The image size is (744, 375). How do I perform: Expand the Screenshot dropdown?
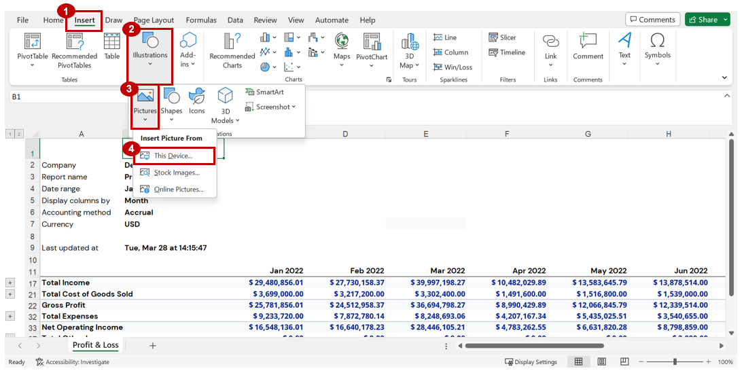(270, 107)
